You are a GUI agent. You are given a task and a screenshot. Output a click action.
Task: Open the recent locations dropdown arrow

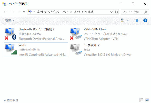pyautogui.click(x=19, y=12)
